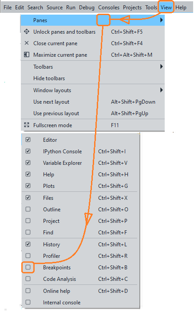Toggle the Profiler pane checkbox
This screenshot has height=311, width=194.
point(28,256)
